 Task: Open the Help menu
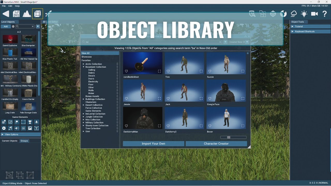point(17,6)
